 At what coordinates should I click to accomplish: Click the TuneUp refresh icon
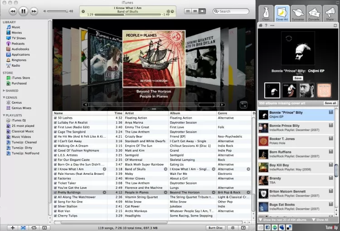click(x=335, y=25)
